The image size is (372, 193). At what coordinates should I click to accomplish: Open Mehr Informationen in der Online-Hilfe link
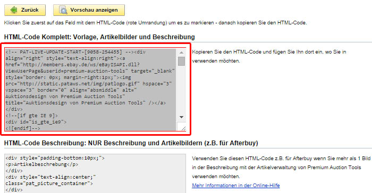pos(236,185)
